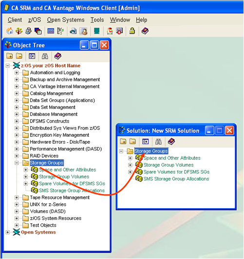Select UNIX for z-Series folder
The image size is (244, 259).
(48, 204)
